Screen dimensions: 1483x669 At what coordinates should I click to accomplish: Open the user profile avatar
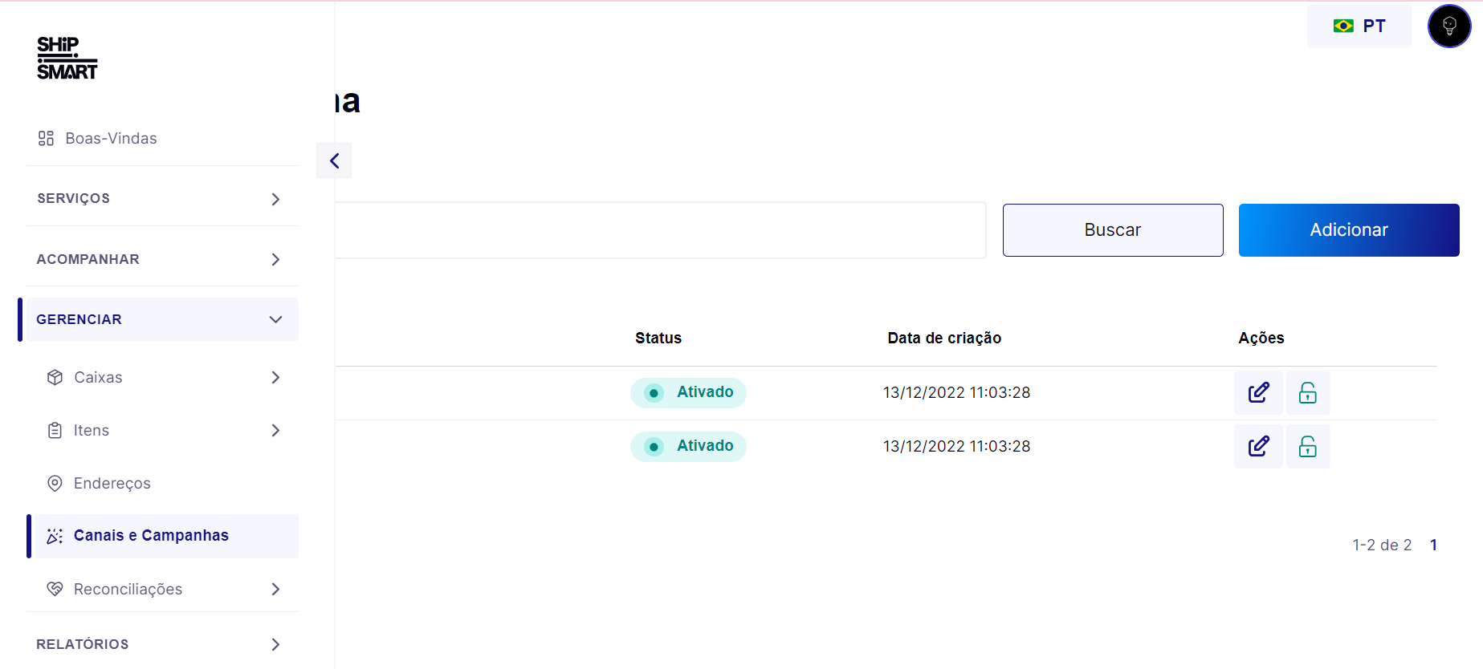pos(1448,26)
